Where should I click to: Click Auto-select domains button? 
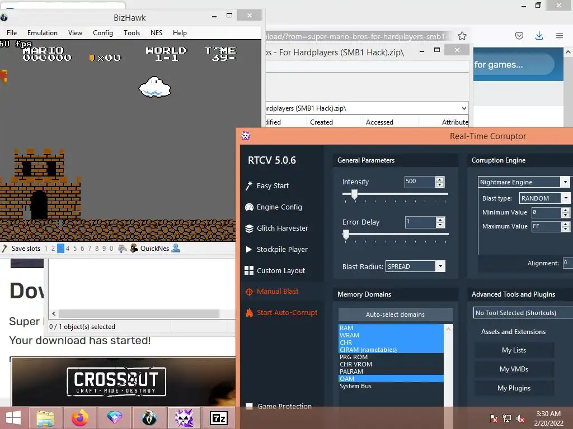396,314
